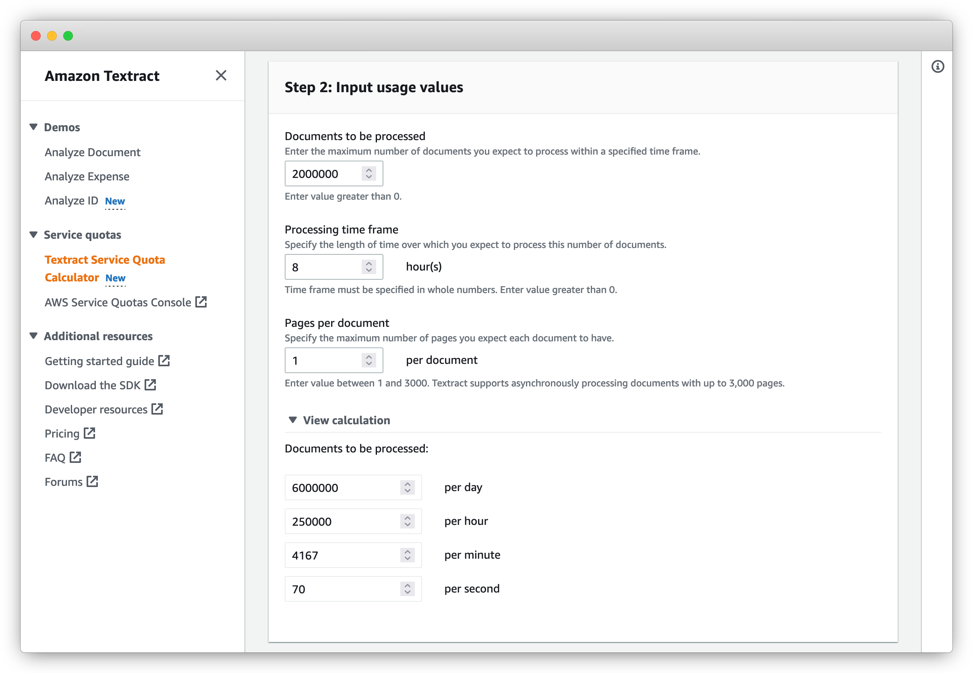Click the Pricing external link icon
This screenshot has height=673, width=973.
coord(89,433)
